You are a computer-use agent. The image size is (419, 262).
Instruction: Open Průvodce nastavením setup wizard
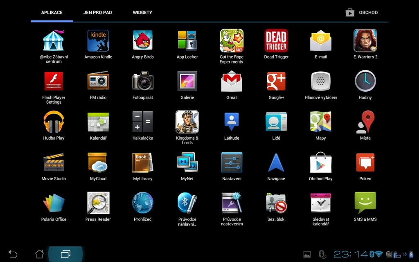(232, 203)
